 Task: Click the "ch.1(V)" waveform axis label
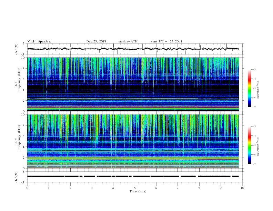tap(17, 49)
